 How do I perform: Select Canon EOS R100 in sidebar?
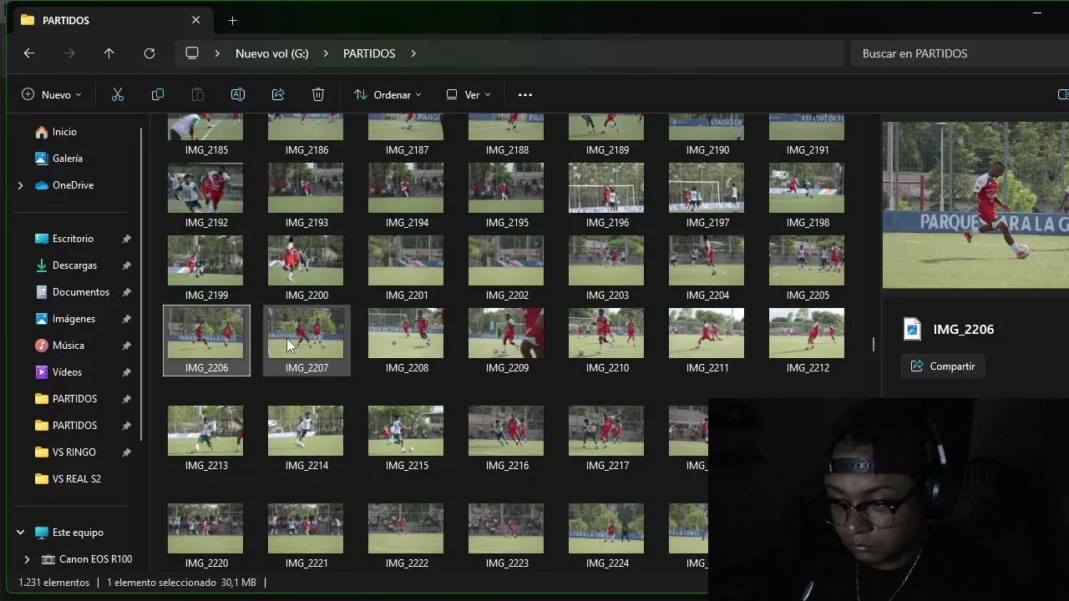coord(87,559)
